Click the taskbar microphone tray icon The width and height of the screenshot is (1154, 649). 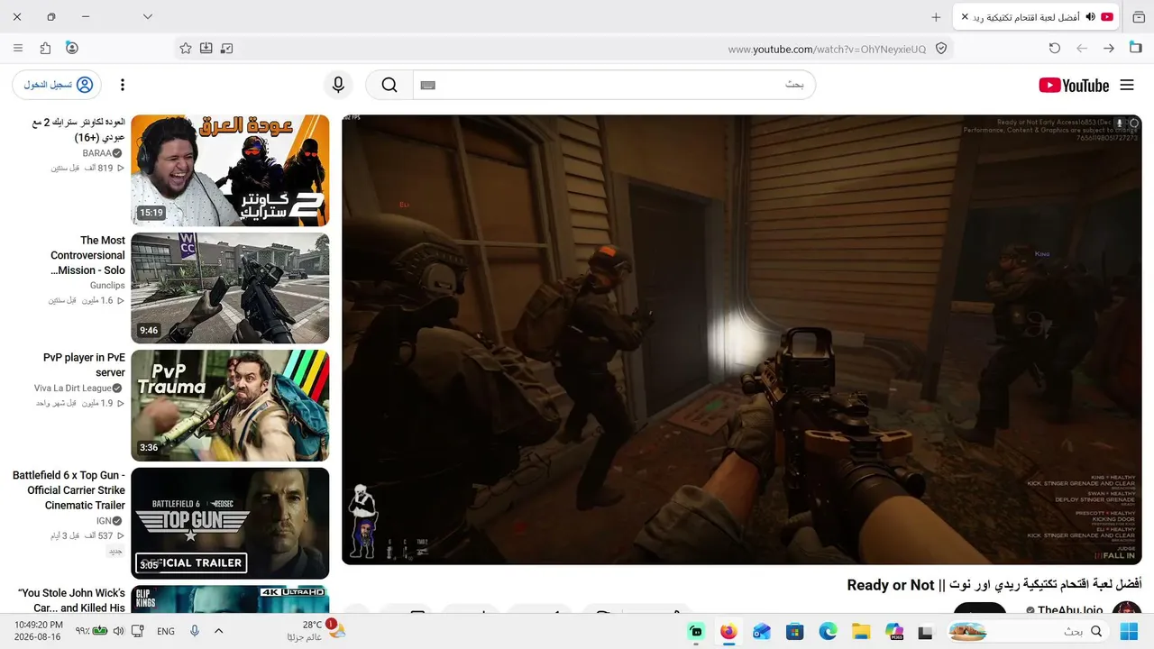click(194, 631)
